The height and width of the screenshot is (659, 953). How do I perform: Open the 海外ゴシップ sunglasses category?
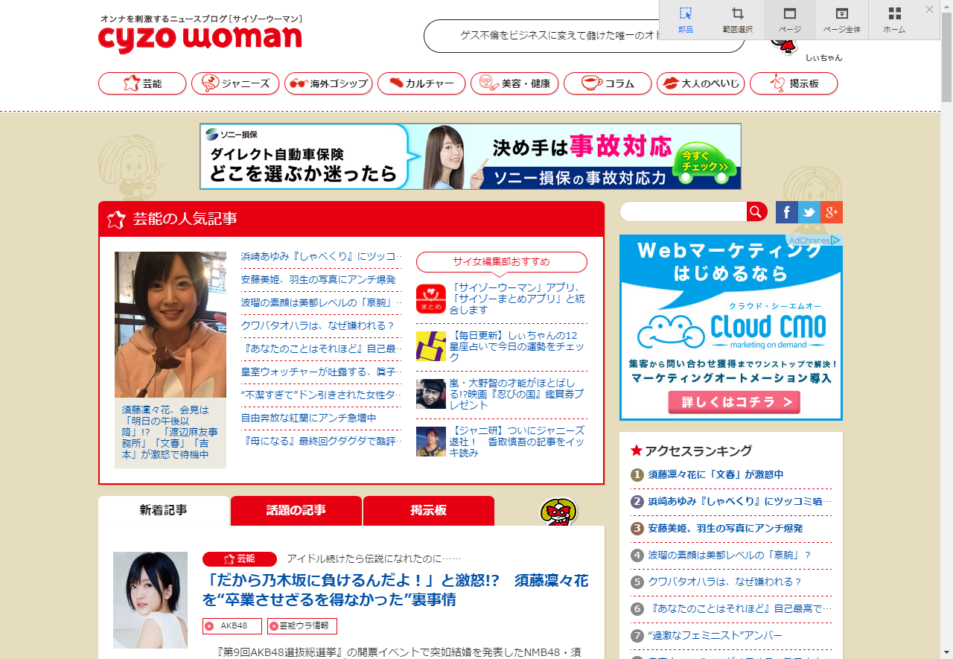pos(328,83)
